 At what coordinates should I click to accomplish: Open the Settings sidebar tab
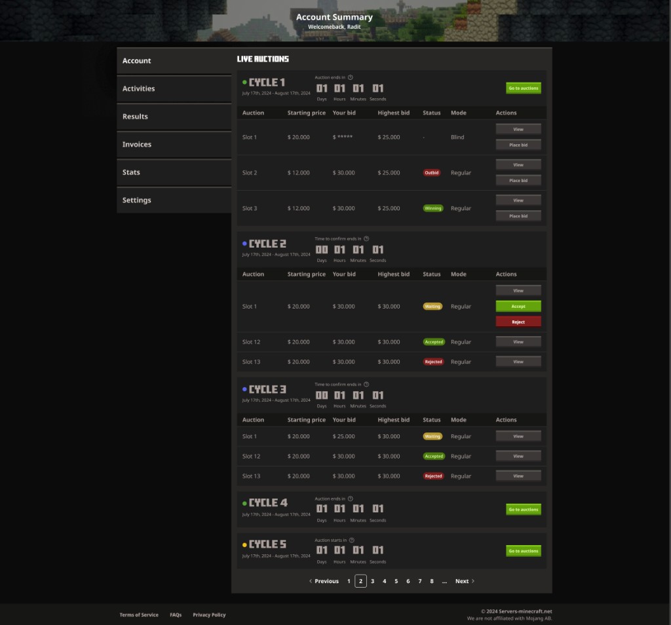click(174, 200)
